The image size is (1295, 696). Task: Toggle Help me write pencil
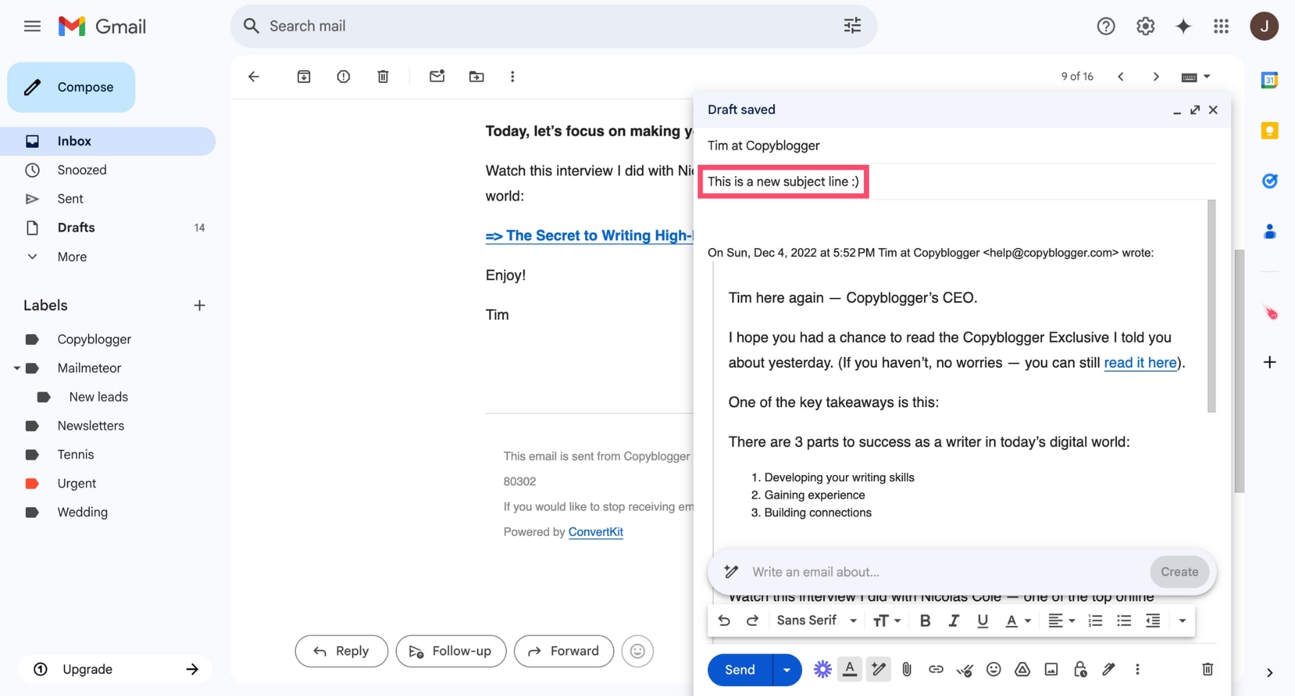coord(878,669)
